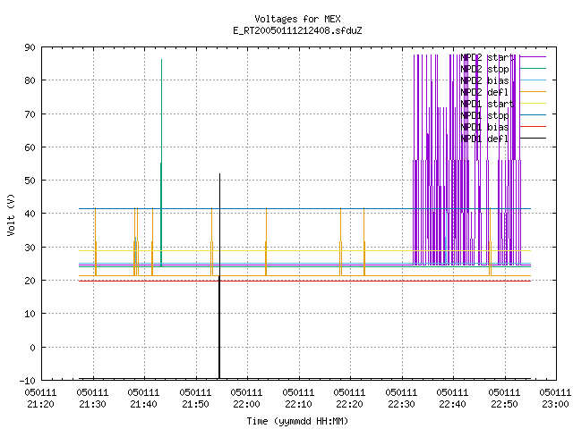Click the time tick label 23:00
573x429 pixels.
click(x=555, y=405)
